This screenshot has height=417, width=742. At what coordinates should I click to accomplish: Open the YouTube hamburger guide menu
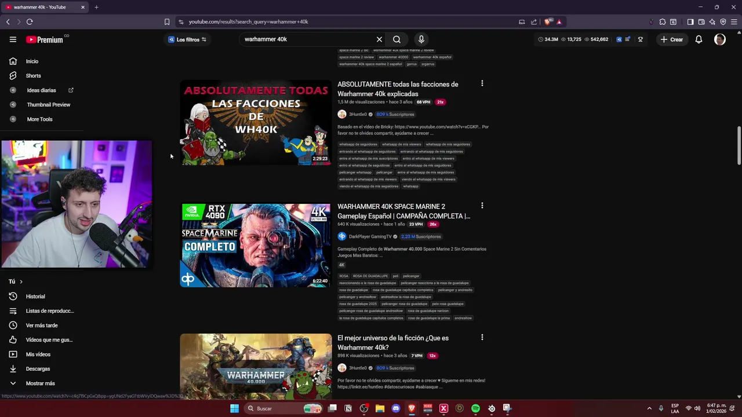tap(13, 39)
